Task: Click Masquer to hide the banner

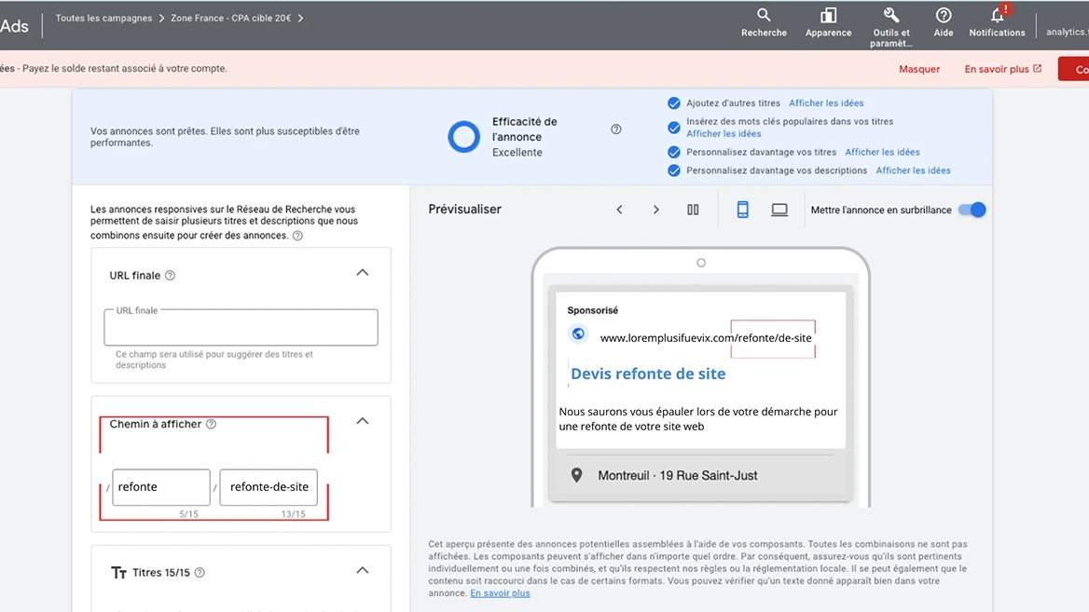Action: pyautogui.click(x=919, y=69)
